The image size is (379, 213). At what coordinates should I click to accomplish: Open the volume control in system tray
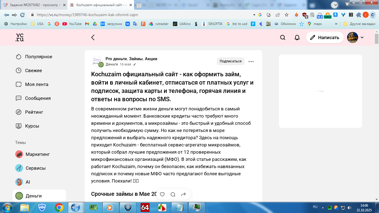pyautogui.click(x=349, y=207)
